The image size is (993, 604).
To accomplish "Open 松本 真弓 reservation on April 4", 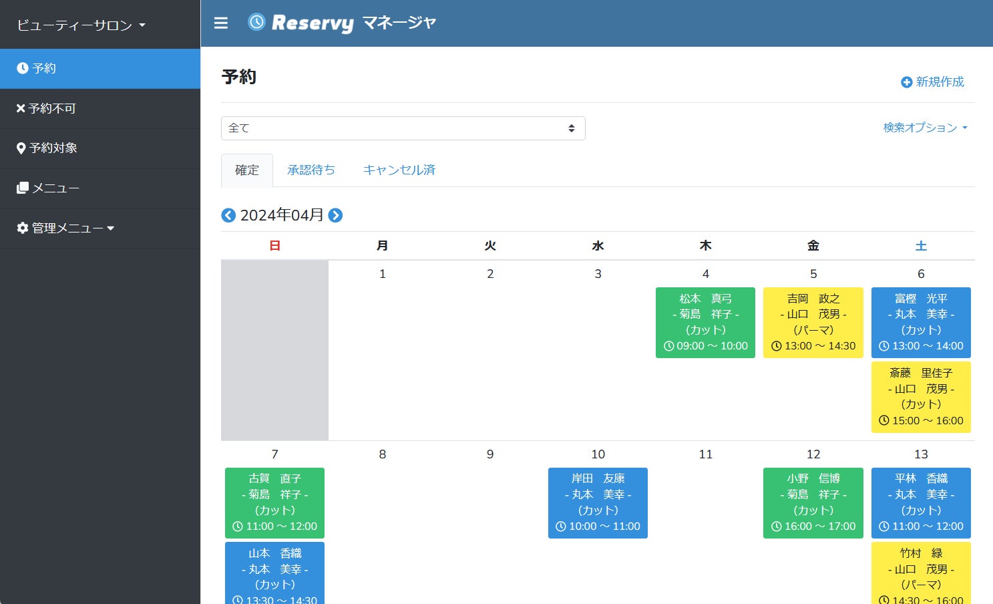I will coord(705,322).
